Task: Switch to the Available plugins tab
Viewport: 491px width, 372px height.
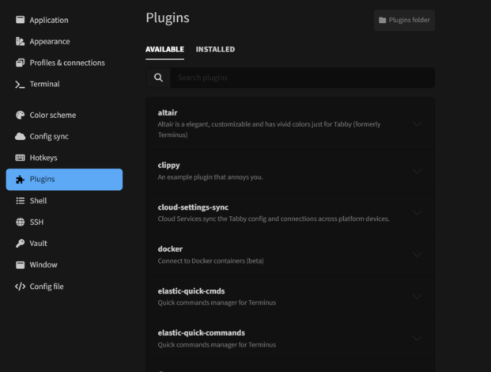Action: coord(164,49)
